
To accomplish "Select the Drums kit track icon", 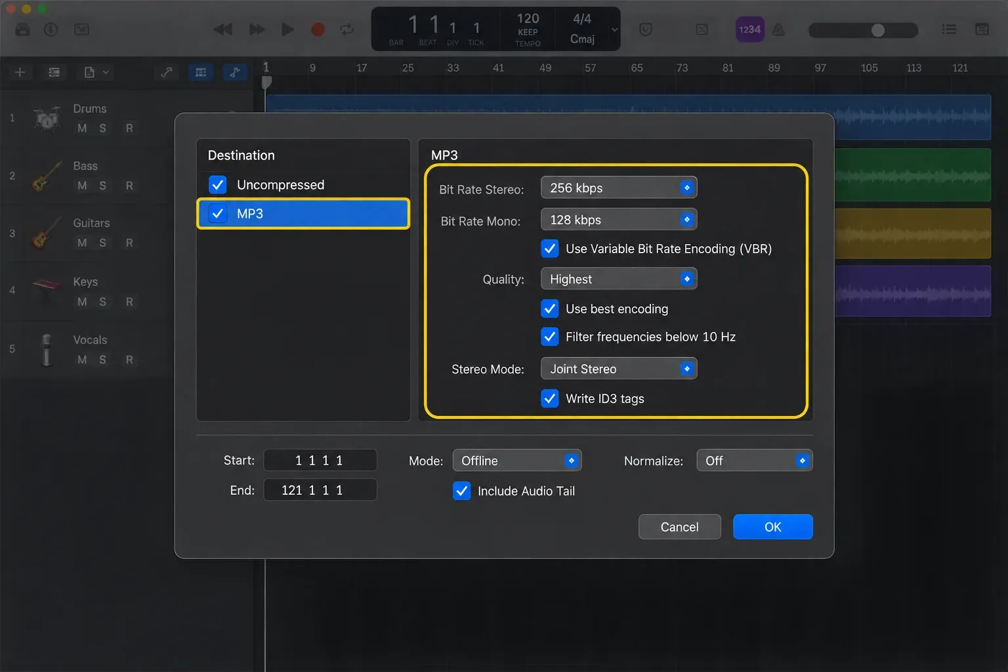I will tap(47, 119).
